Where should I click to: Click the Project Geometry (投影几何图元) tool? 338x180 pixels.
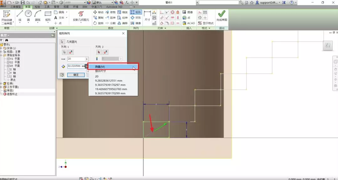point(81,16)
